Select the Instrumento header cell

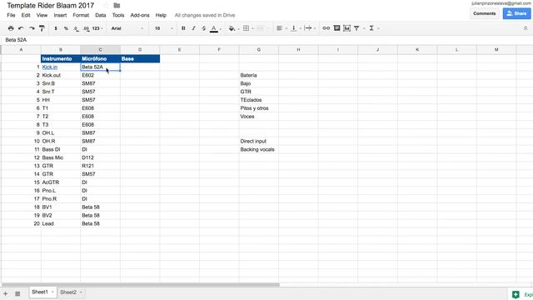[61, 58]
